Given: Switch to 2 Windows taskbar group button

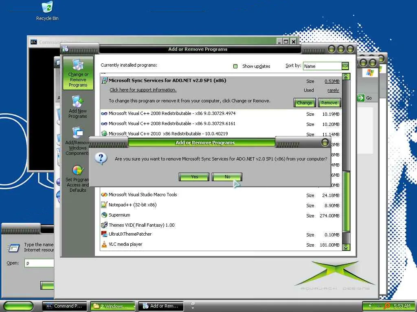Looking at the screenshot, I should [x=113, y=306].
